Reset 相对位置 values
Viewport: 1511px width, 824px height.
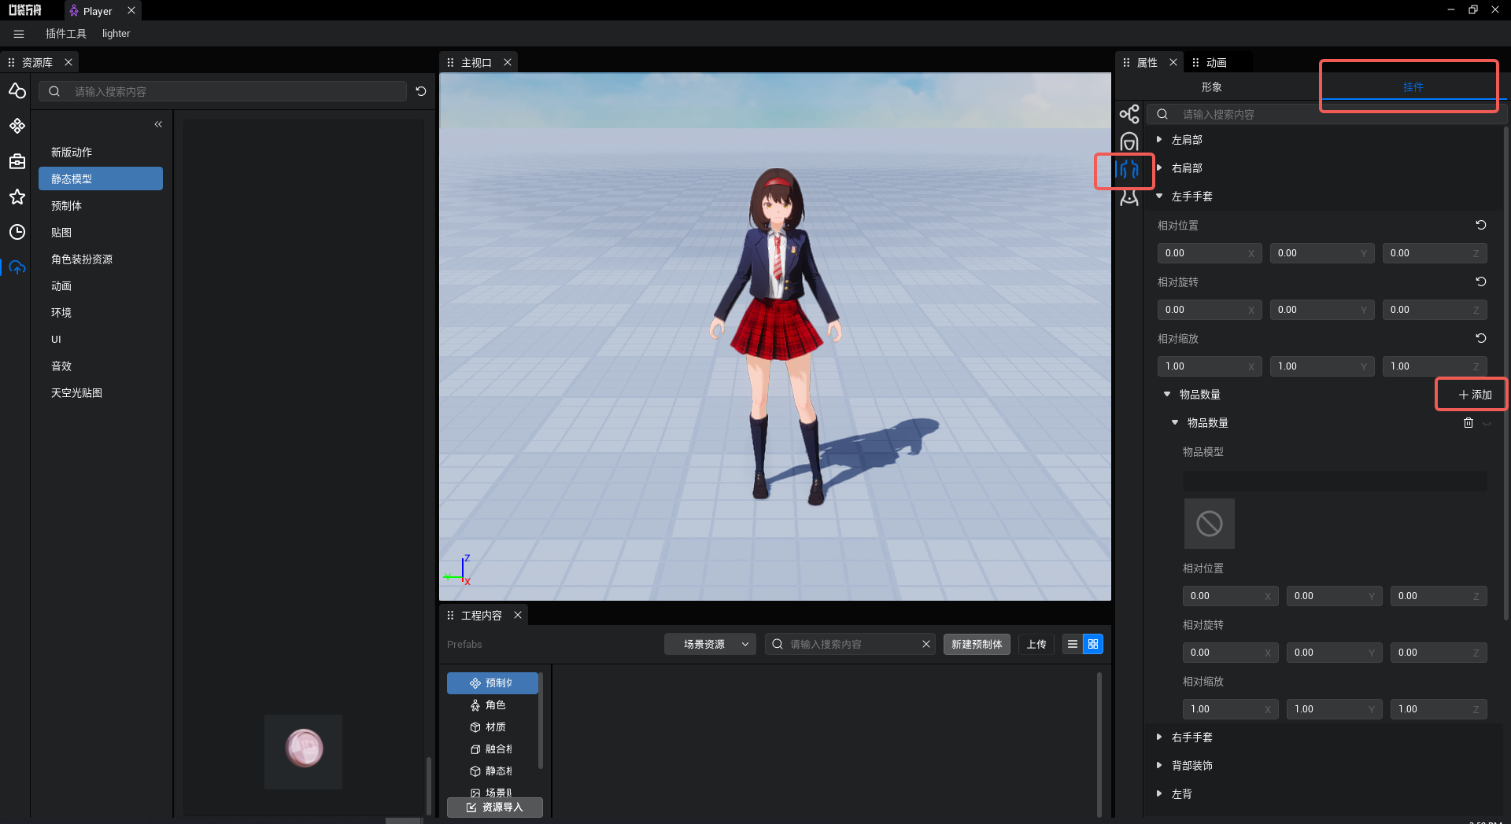[x=1481, y=225]
